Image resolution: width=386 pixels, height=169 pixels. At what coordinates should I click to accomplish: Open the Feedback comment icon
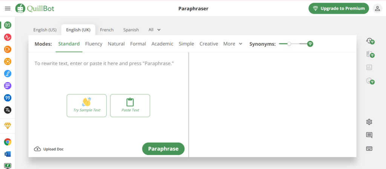(x=369, y=135)
